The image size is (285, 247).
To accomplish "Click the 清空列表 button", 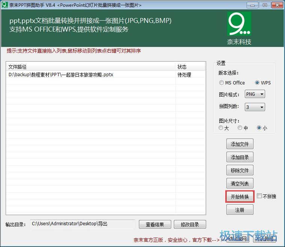I will (x=240, y=184).
